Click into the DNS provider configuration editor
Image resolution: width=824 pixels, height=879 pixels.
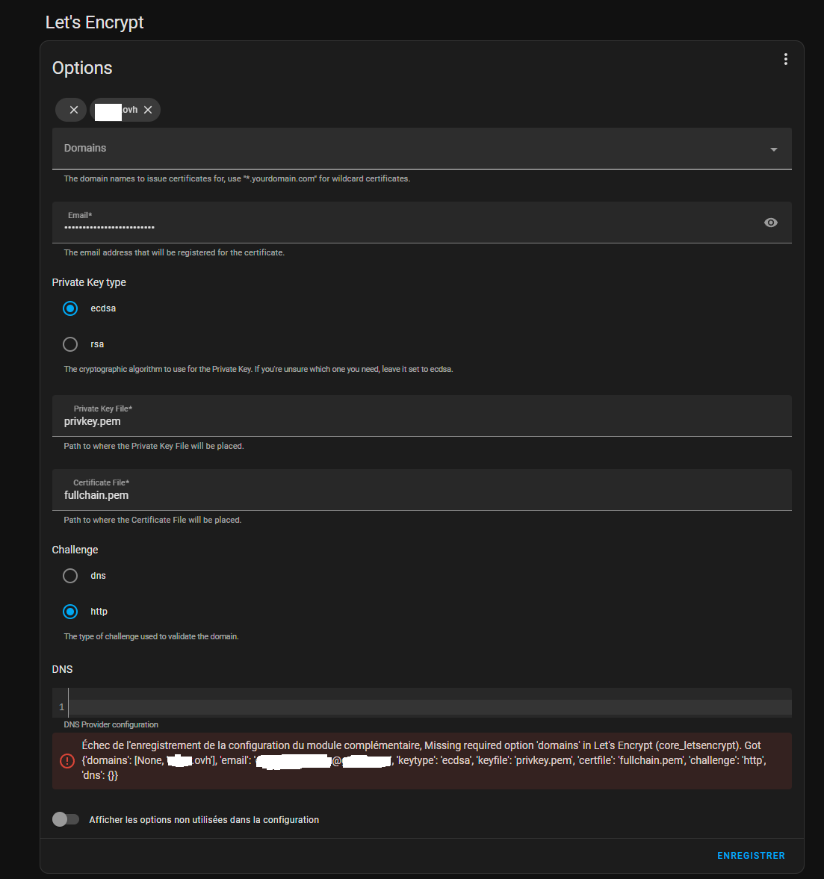click(426, 706)
